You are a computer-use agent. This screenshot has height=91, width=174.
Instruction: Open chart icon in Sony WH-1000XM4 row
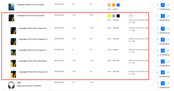(x=168, y=83)
